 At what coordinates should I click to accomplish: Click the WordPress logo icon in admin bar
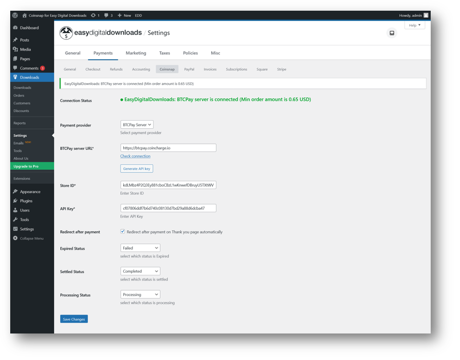point(15,15)
